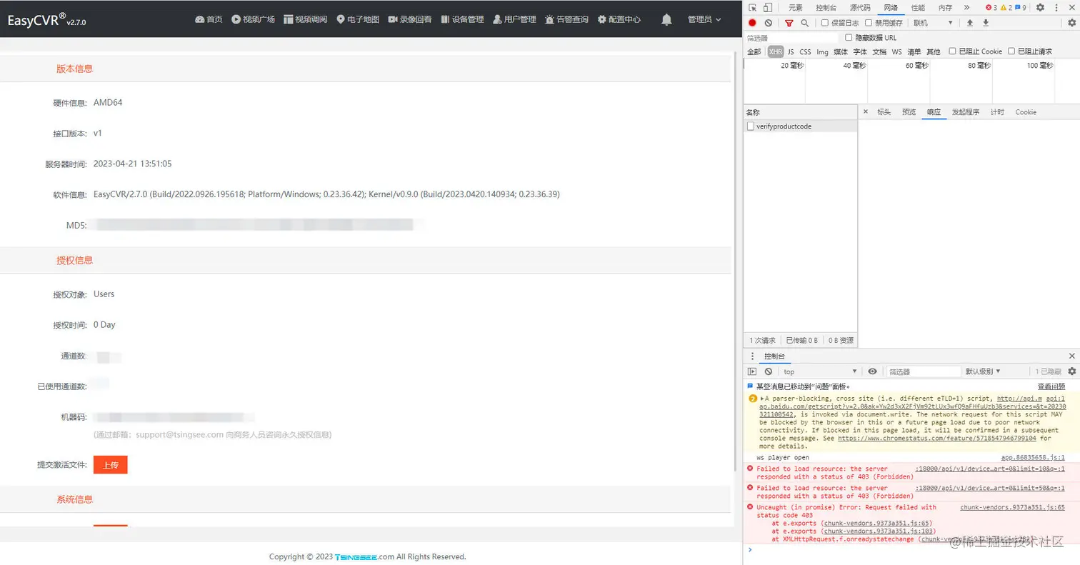Switch to DevTools 控制台 top tab
This screenshot has height=565, width=1080.
826,7
